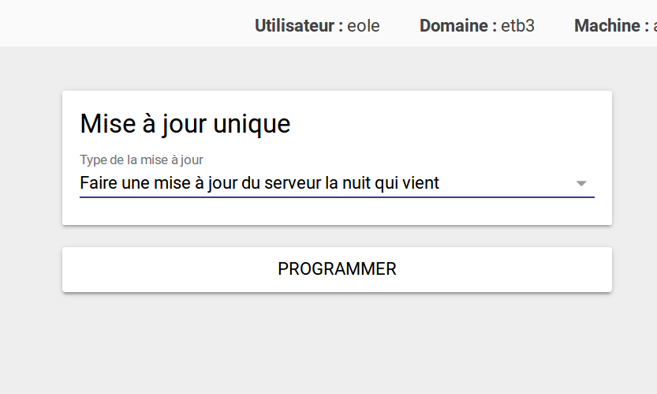Click the 'Mise à jour unique' heading
This screenshot has height=394, width=657.
click(x=185, y=124)
